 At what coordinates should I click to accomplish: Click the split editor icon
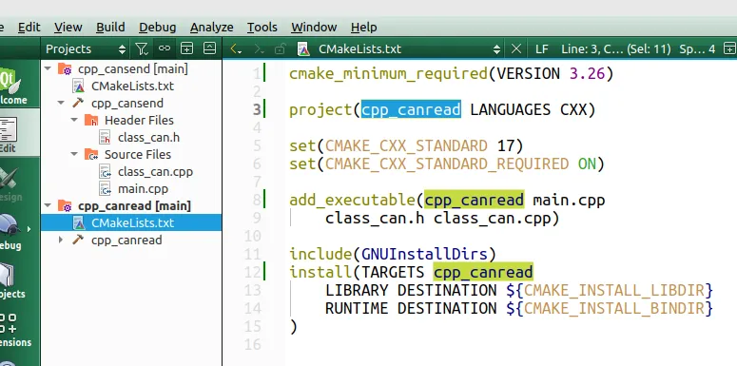729,48
